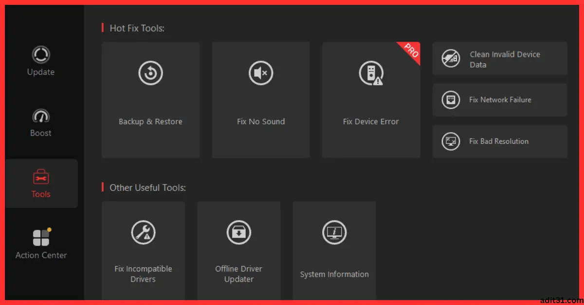The width and height of the screenshot is (584, 305).
Task: Go to the Action Center label
Action: [x=41, y=255]
